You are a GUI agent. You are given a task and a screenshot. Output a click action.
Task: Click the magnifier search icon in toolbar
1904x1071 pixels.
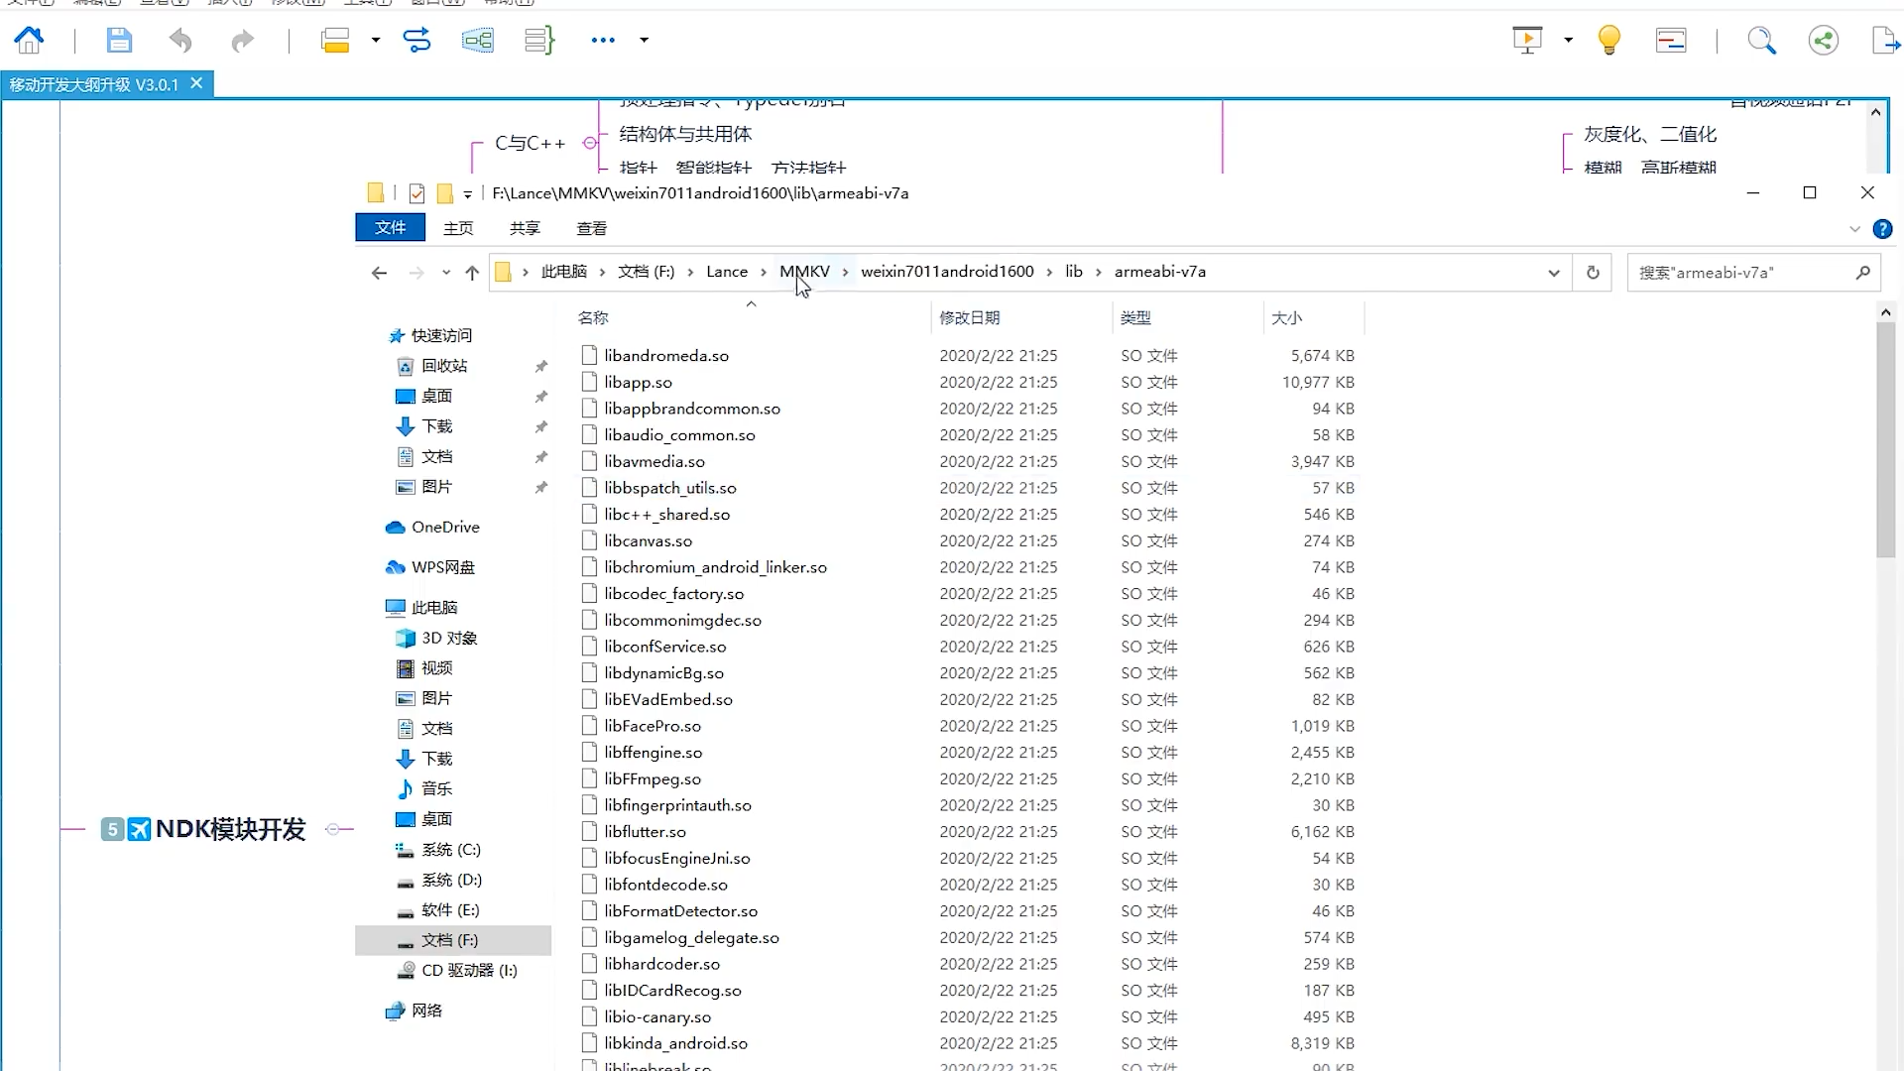[1761, 40]
